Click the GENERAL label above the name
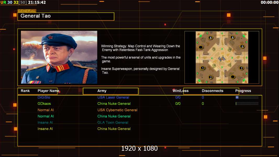Screen dimensions: 279x157 click(x=27, y=11)
